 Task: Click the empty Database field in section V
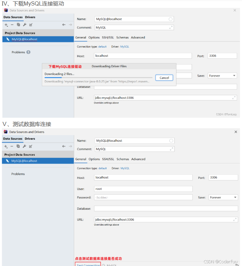point(166,208)
